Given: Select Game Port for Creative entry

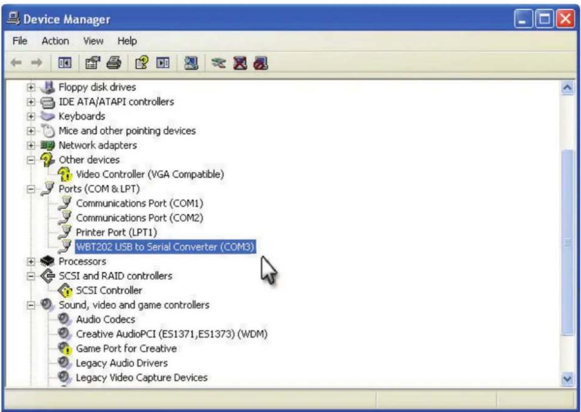Looking at the screenshot, I should tap(126, 348).
